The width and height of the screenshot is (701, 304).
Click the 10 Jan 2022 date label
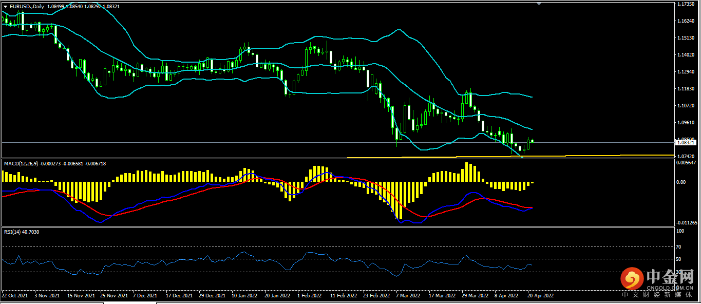pyautogui.click(x=244, y=296)
